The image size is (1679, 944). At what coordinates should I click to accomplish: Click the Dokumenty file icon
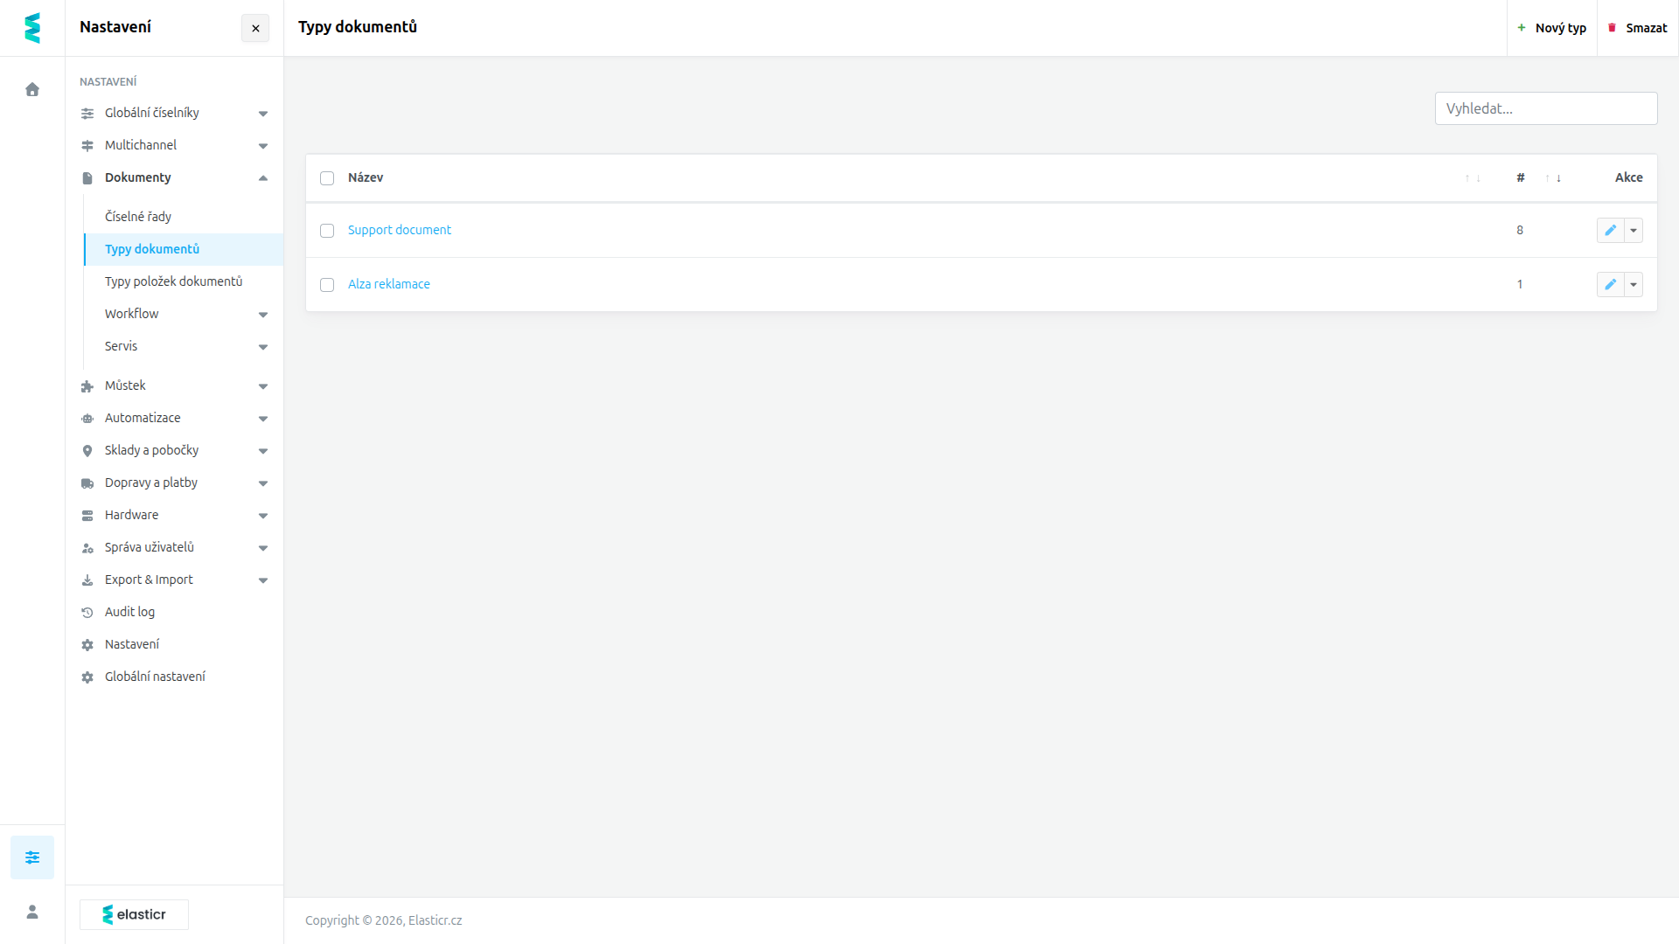[87, 178]
